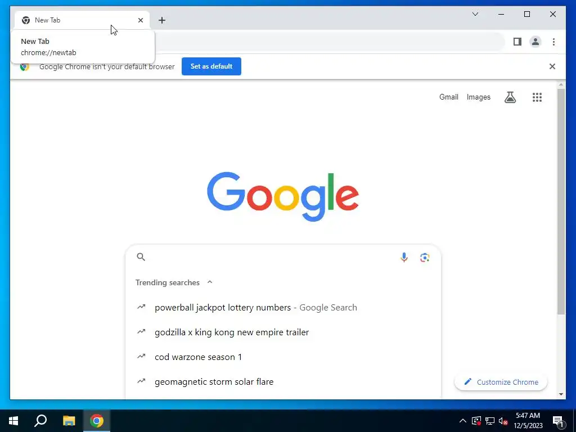This screenshot has height=432, width=576.
Task: Click the page vertical scrollbar thumb
Action: pos(561,201)
